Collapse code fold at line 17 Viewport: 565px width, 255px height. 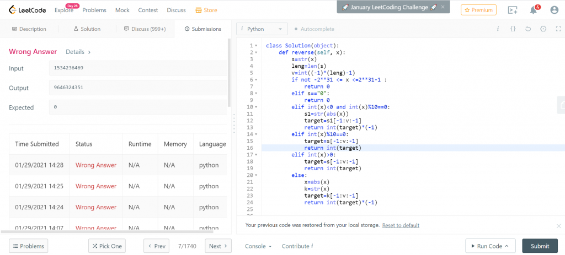[x=256, y=155]
